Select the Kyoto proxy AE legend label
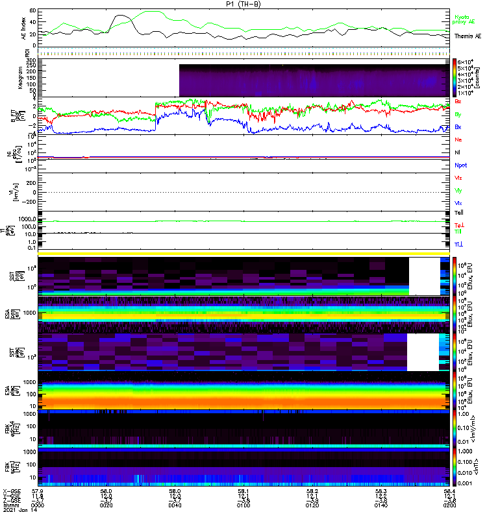The width and height of the screenshot is (487, 519). pos(463,19)
